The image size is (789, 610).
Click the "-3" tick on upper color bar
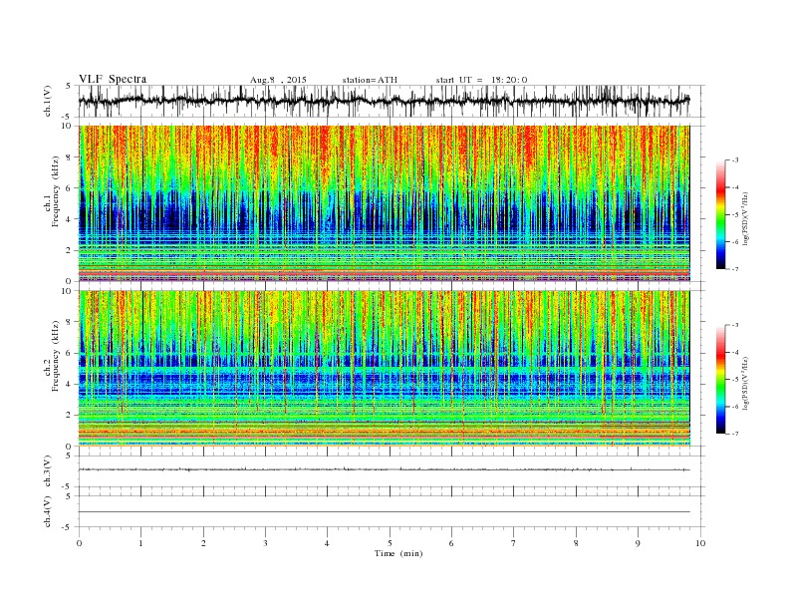[x=734, y=160]
